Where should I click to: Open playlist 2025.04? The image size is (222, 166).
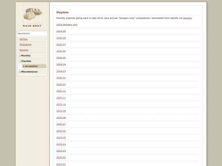61,144
